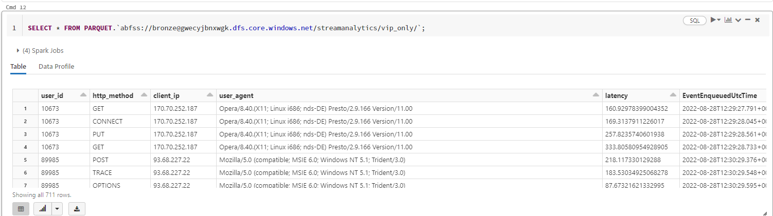Click the SQL language badge
Image resolution: width=773 pixels, height=216 pixels.
[x=695, y=21]
